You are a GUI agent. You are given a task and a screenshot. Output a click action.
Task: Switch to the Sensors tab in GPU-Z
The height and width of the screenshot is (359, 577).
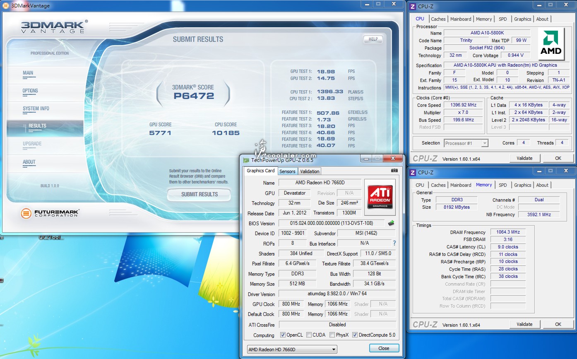click(x=287, y=171)
